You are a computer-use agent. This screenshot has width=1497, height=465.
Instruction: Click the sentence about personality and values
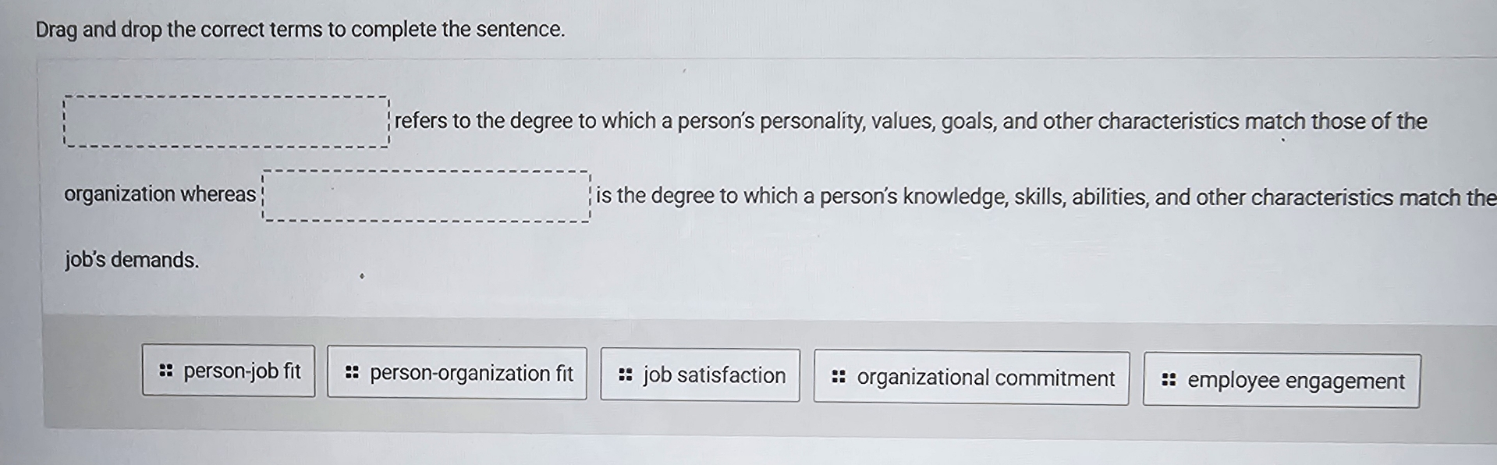coord(909,121)
